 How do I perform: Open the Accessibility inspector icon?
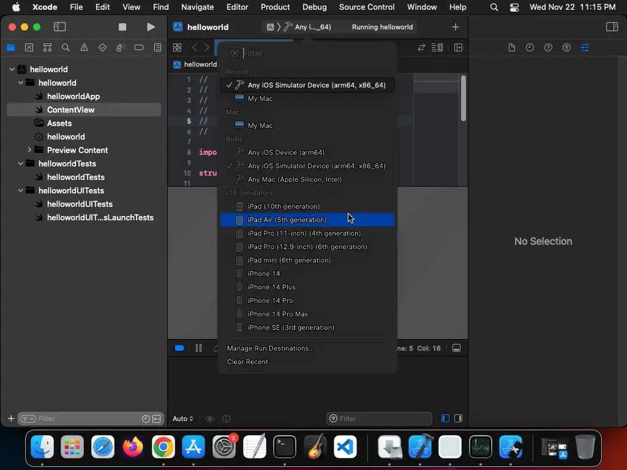point(566,48)
